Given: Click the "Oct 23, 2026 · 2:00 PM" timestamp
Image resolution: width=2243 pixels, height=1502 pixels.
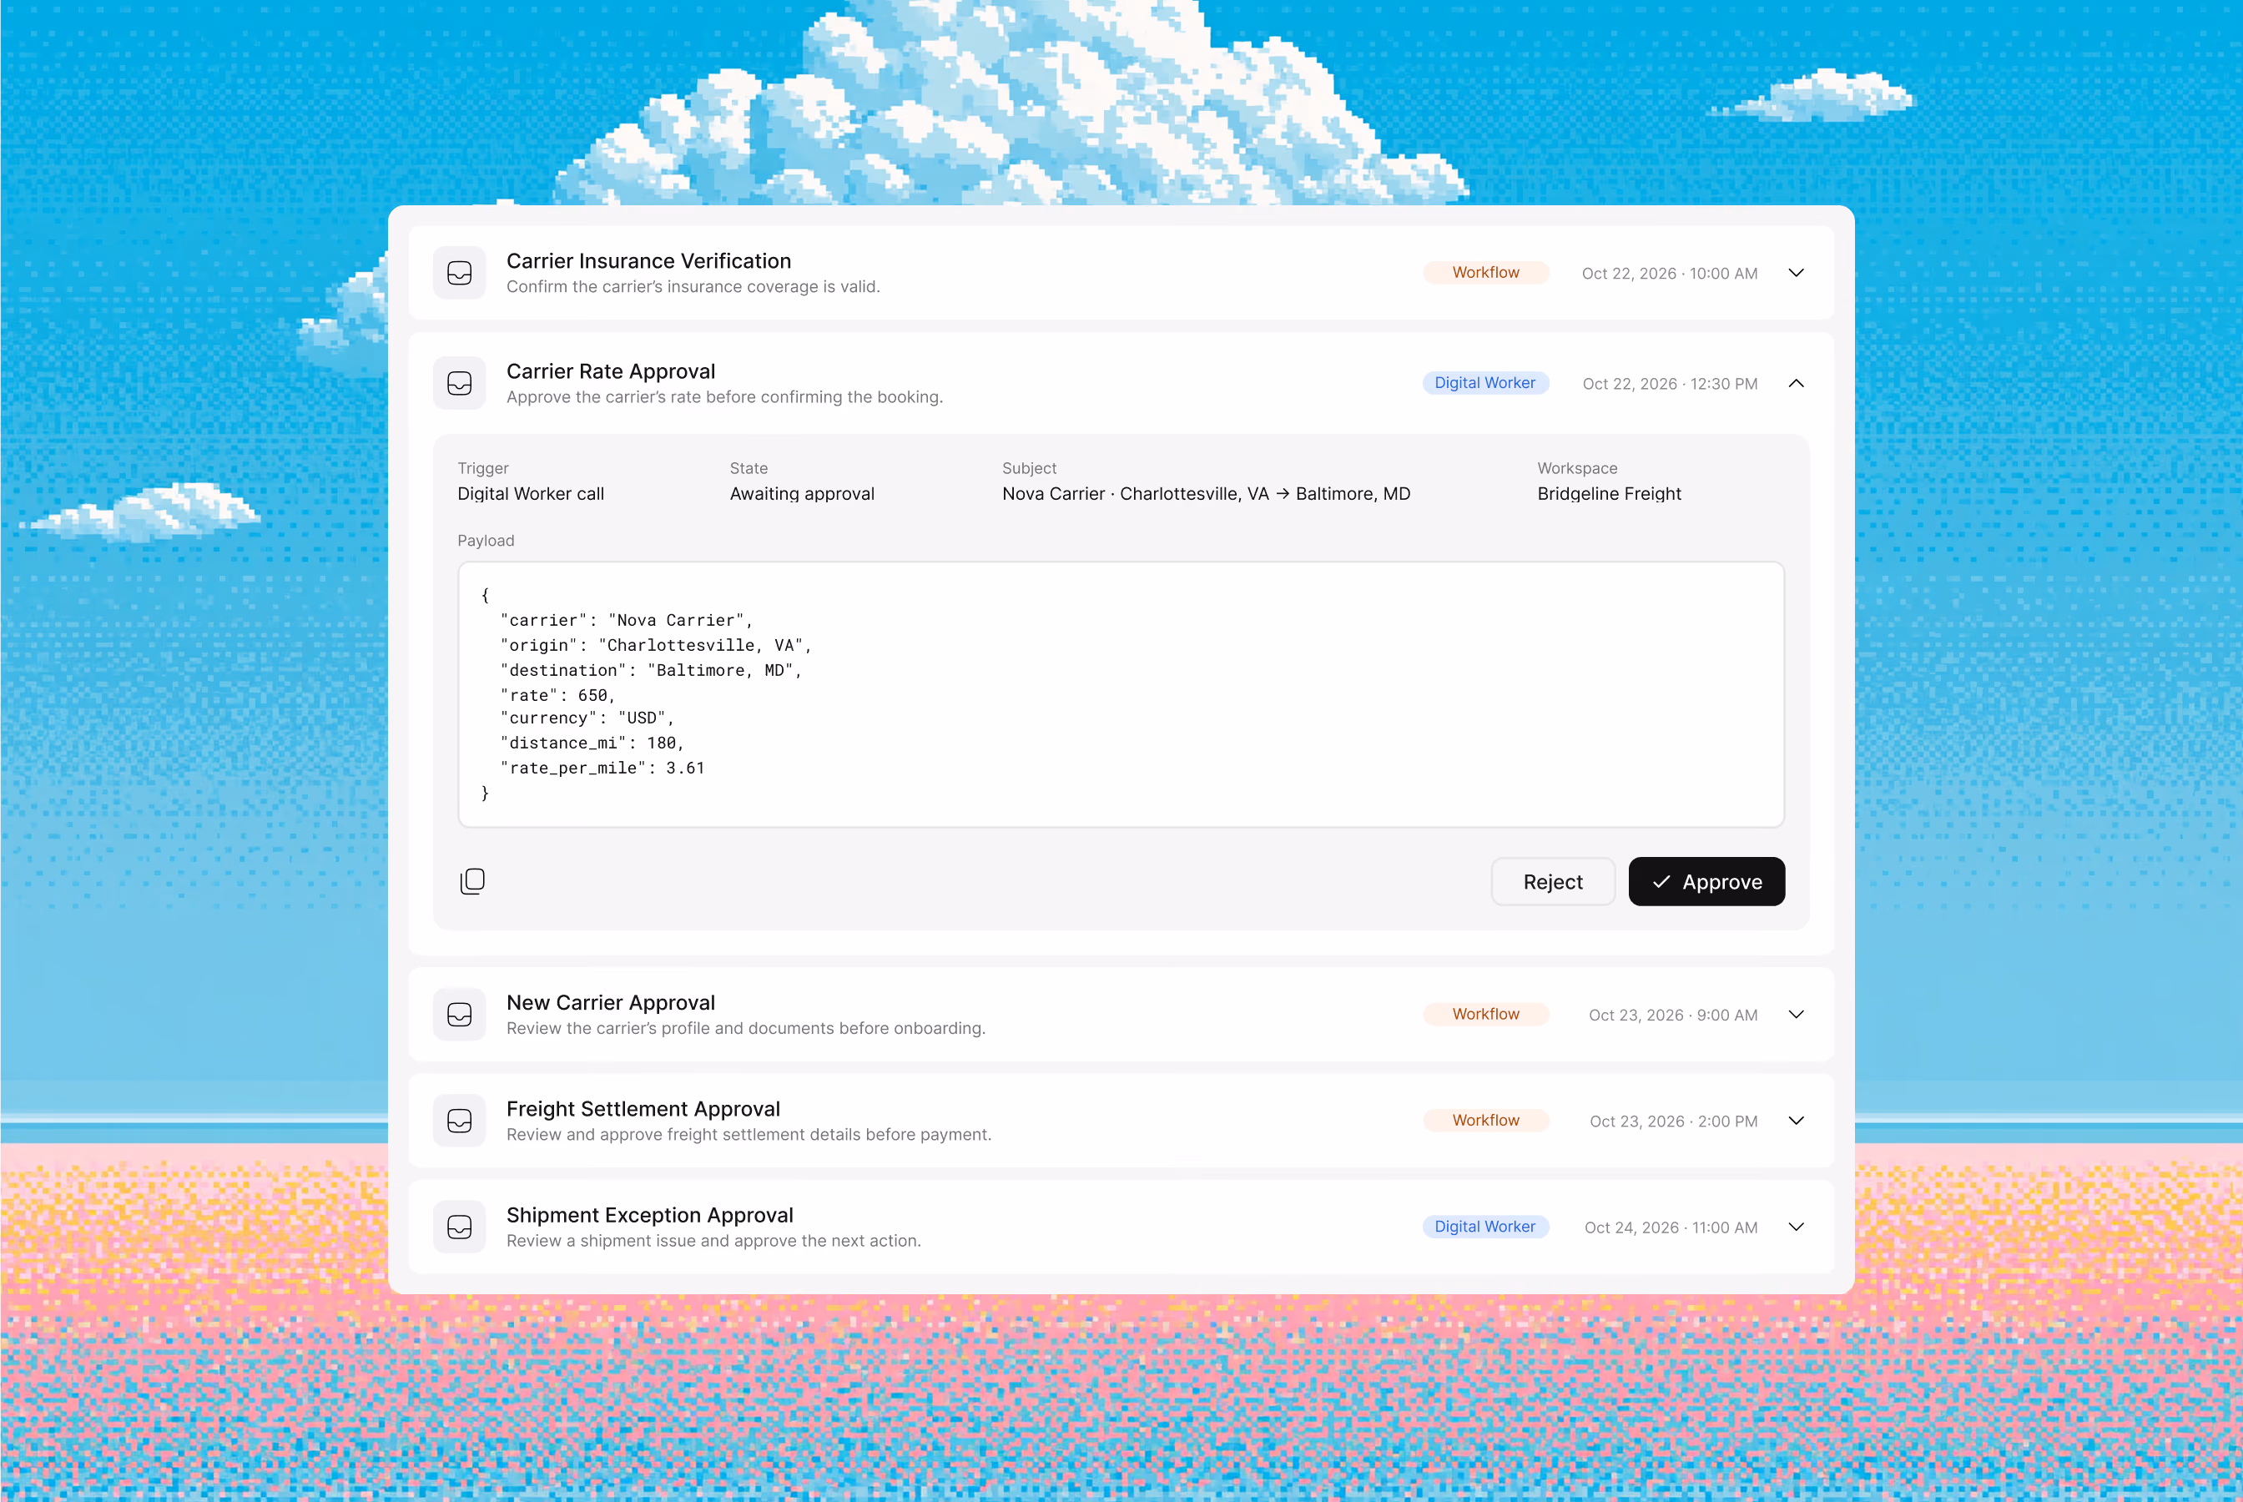Looking at the screenshot, I should [x=1673, y=1121].
